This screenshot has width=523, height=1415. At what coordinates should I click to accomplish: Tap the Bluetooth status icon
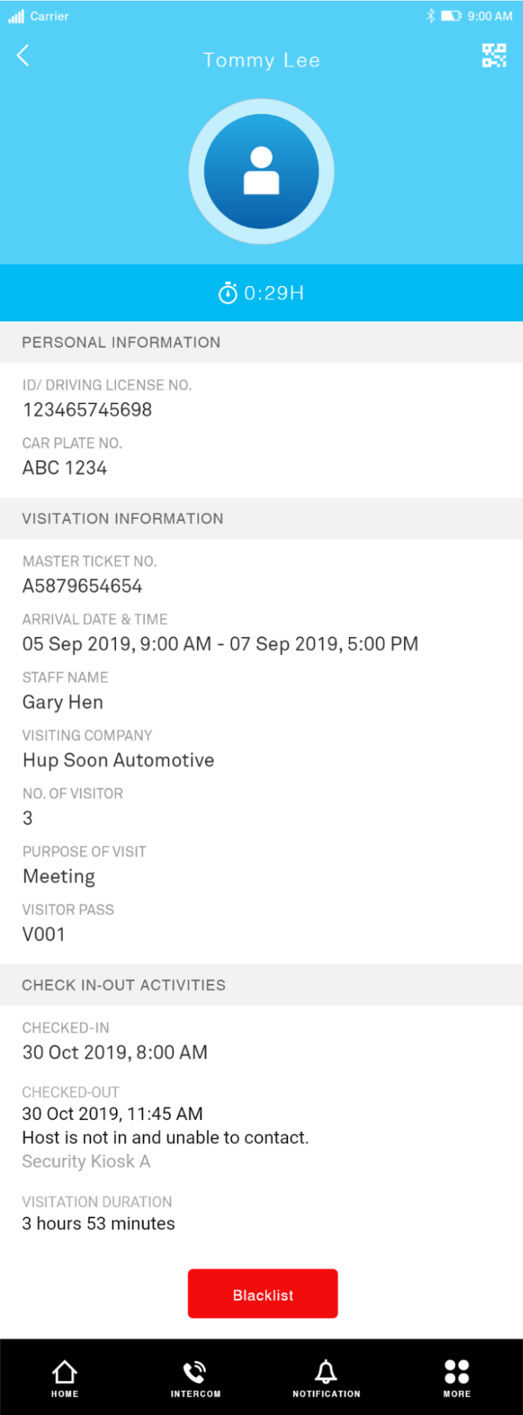tap(430, 16)
